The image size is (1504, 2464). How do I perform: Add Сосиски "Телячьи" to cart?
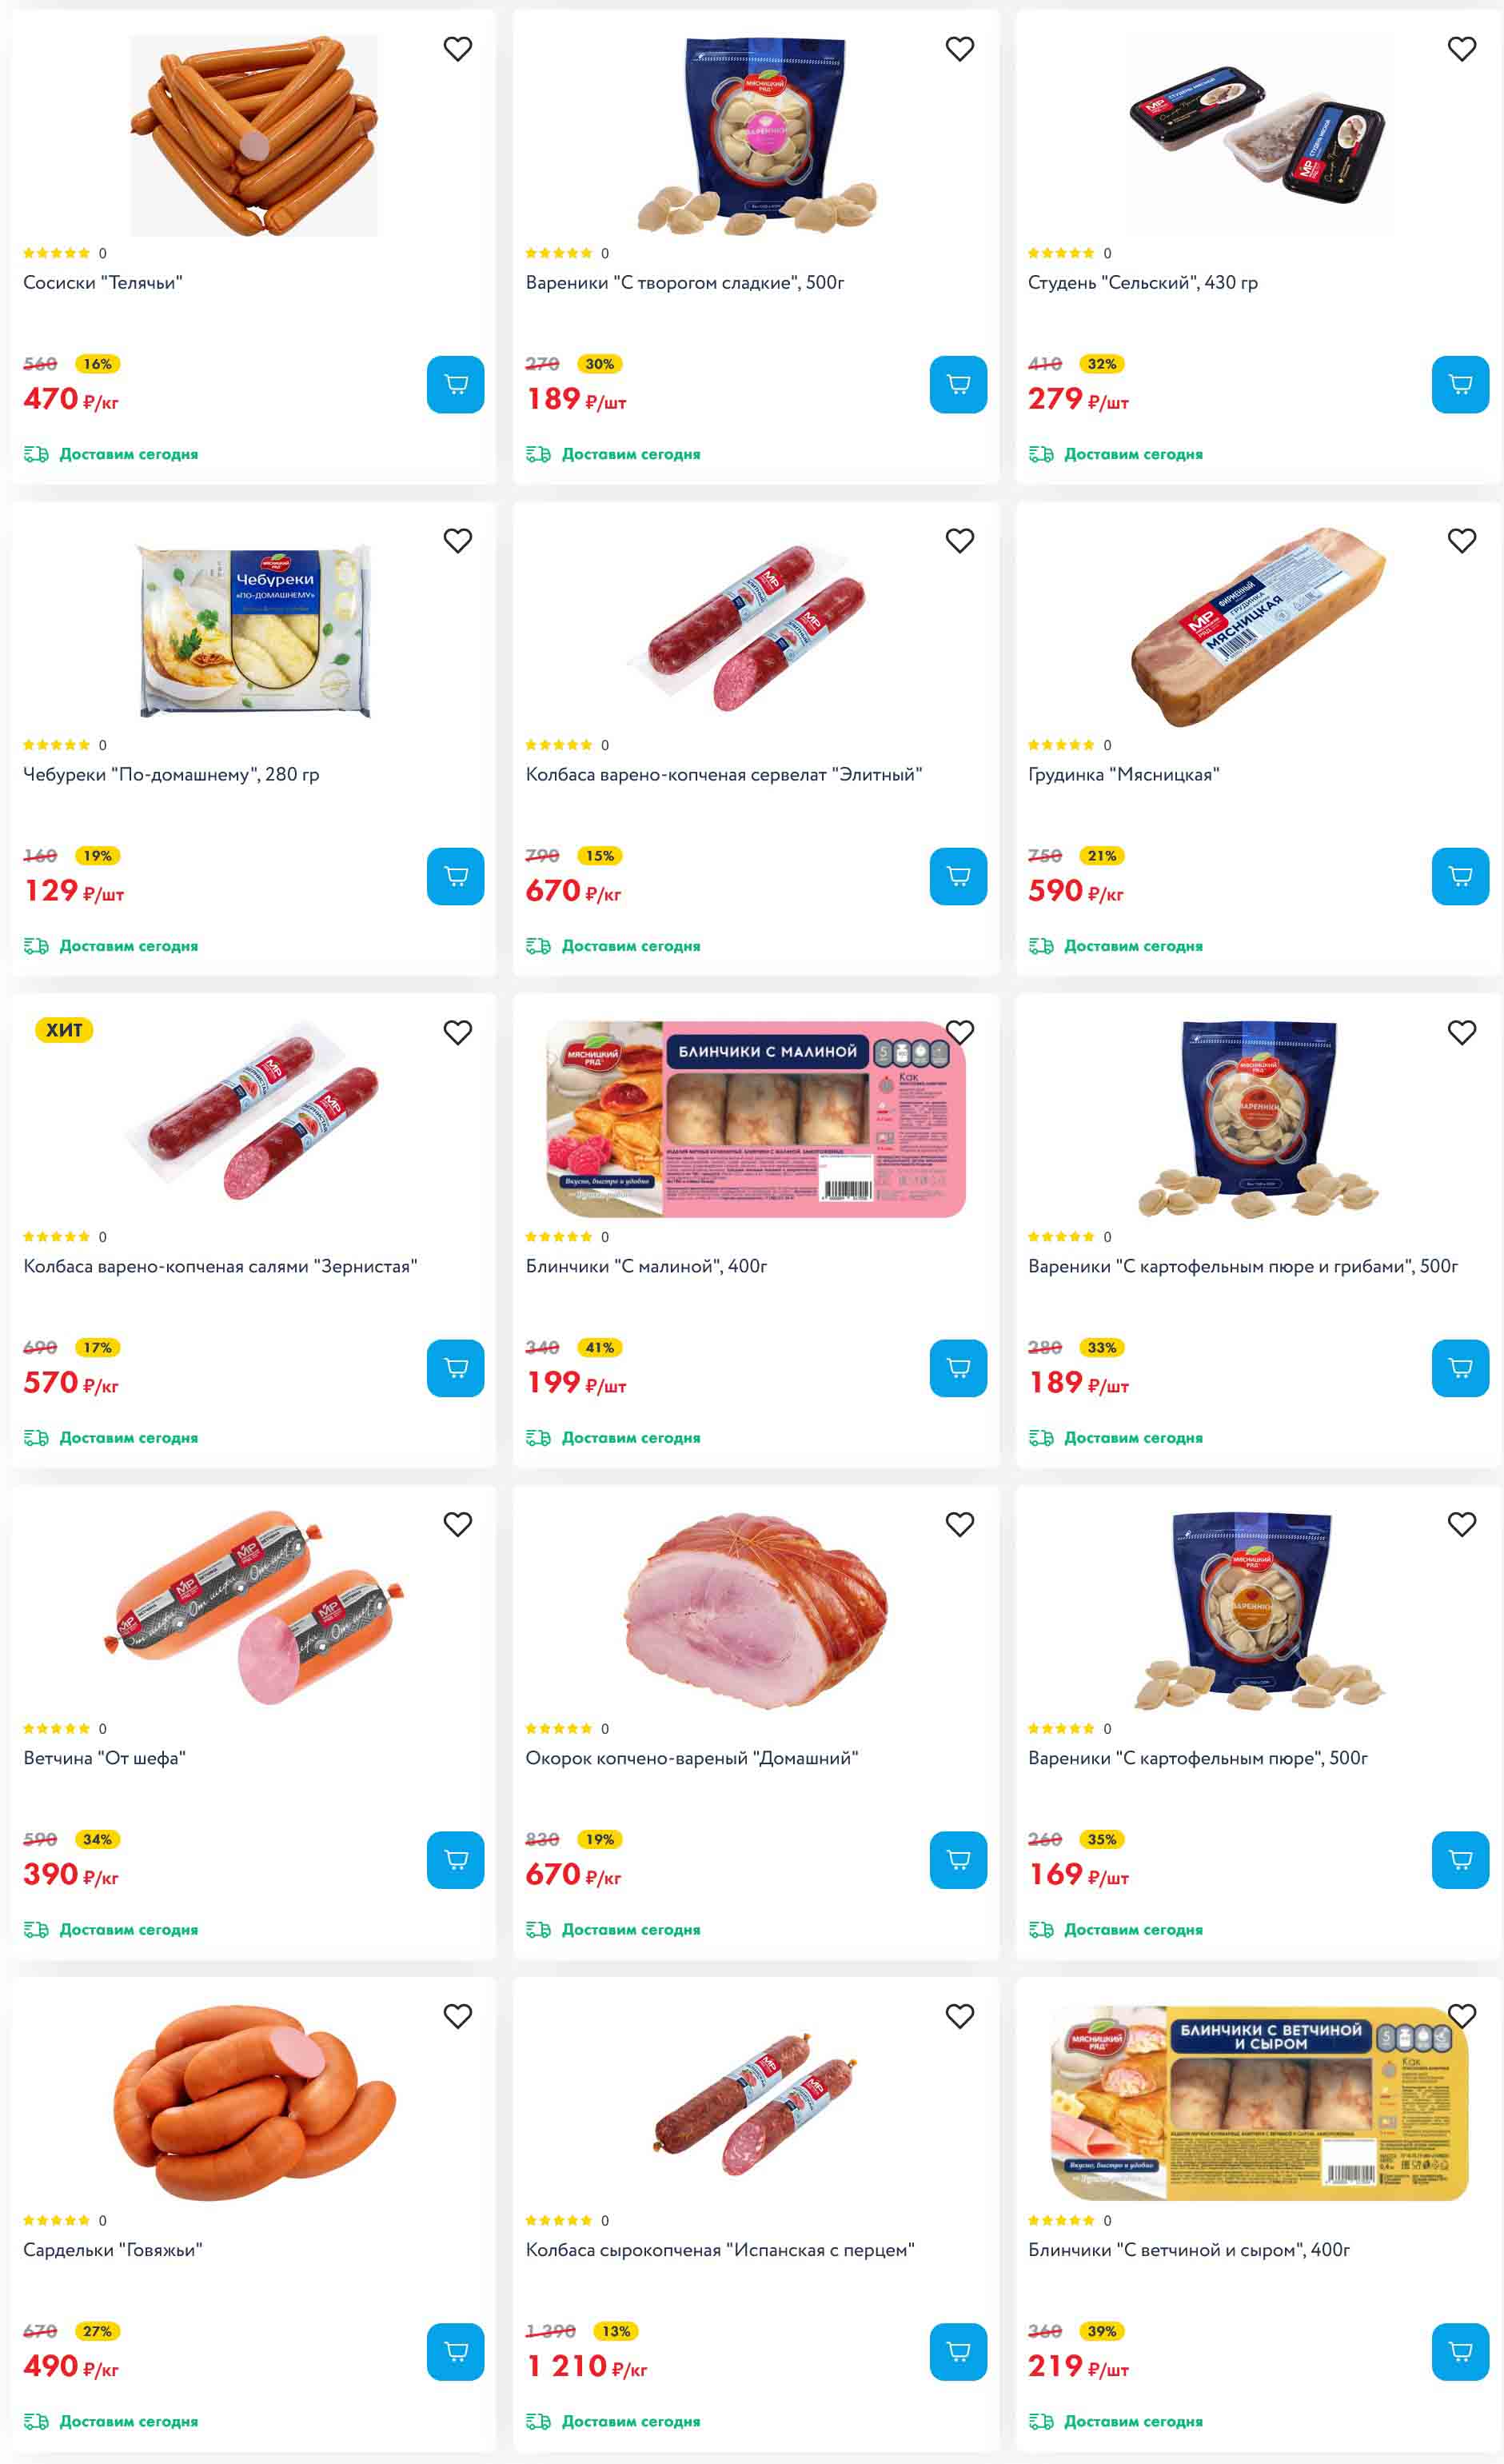point(455,384)
